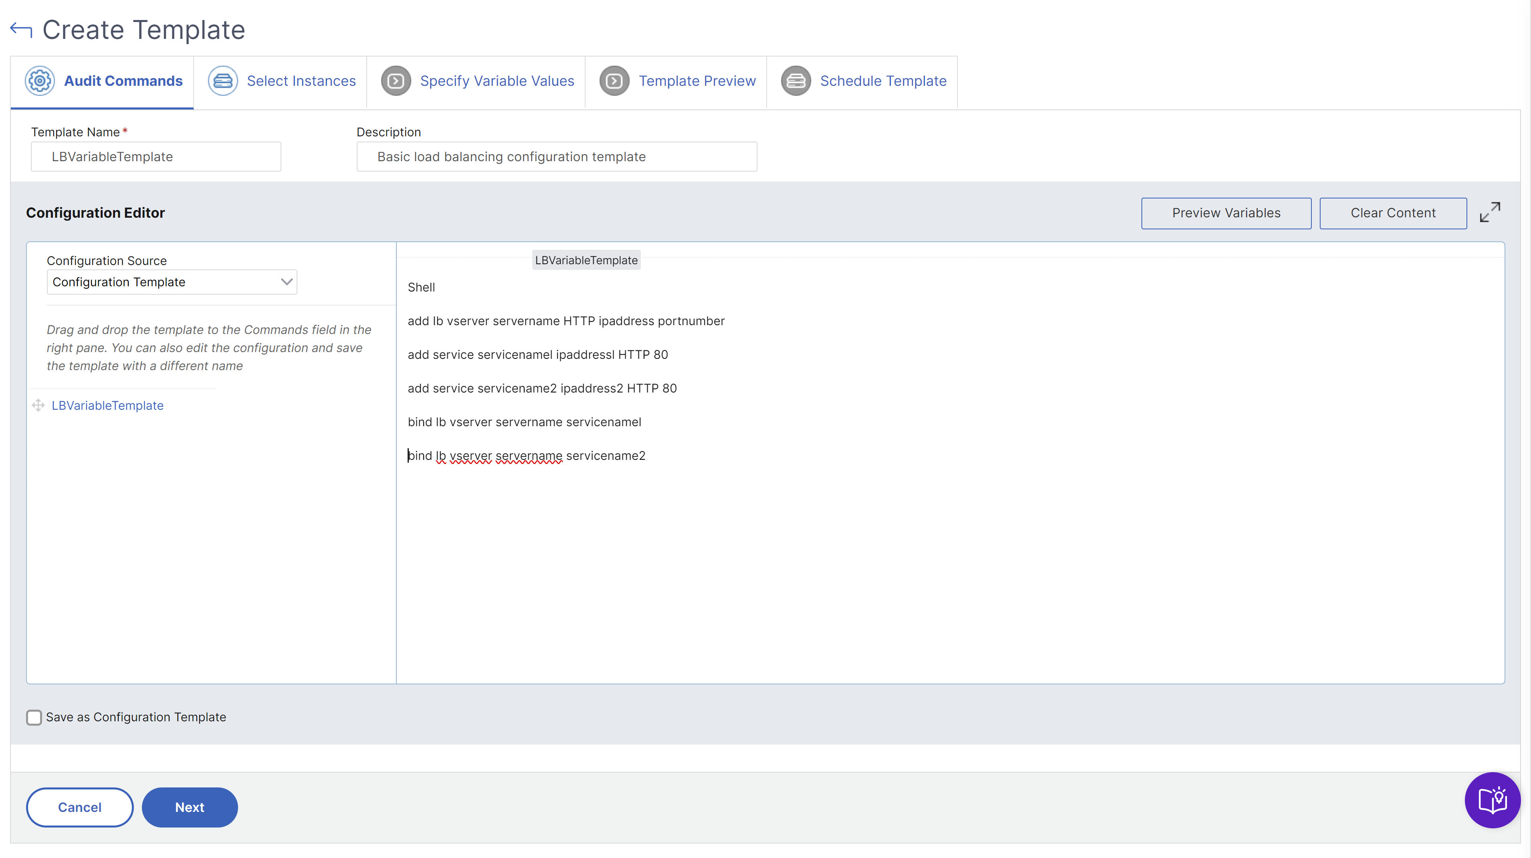Click the Clear Content button
Viewport: 1531px width, 858px height.
(x=1393, y=213)
